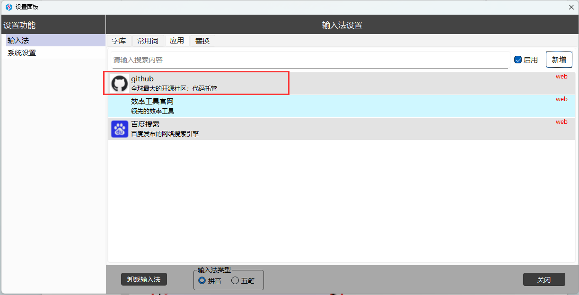Screen dimensions: 579x295
Task: Open 系统设置 in the sidebar
Action: (22, 53)
